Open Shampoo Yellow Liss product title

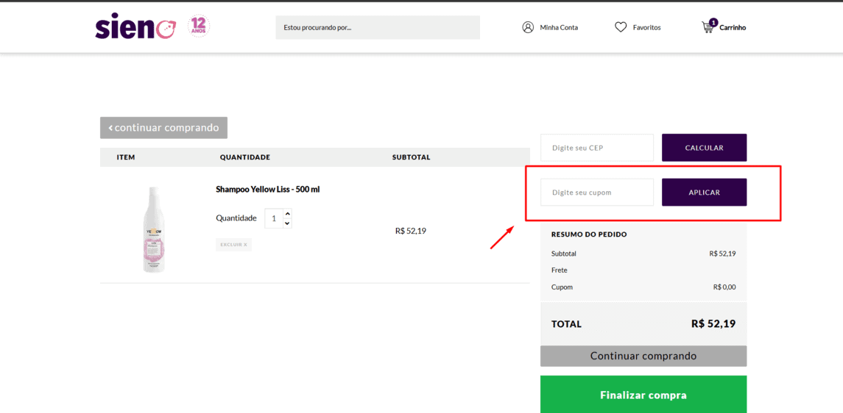(268, 190)
